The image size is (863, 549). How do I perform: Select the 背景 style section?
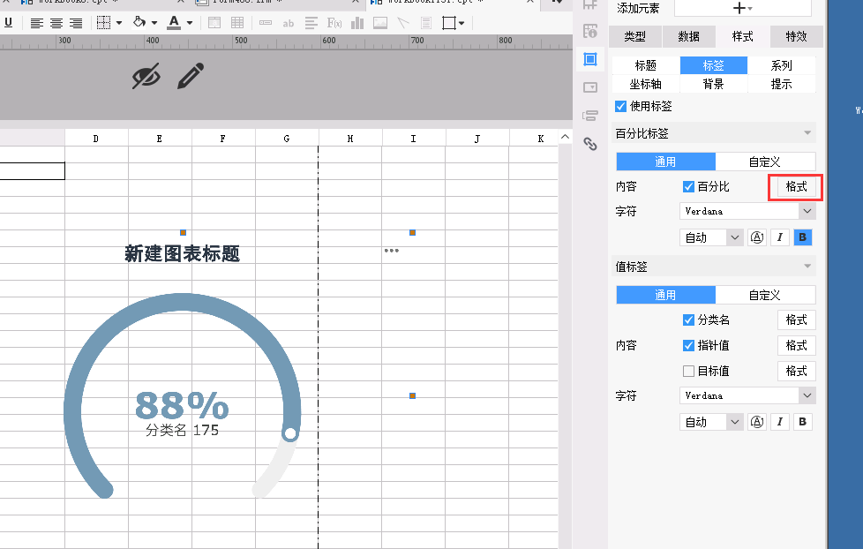[x=713, y=84]
